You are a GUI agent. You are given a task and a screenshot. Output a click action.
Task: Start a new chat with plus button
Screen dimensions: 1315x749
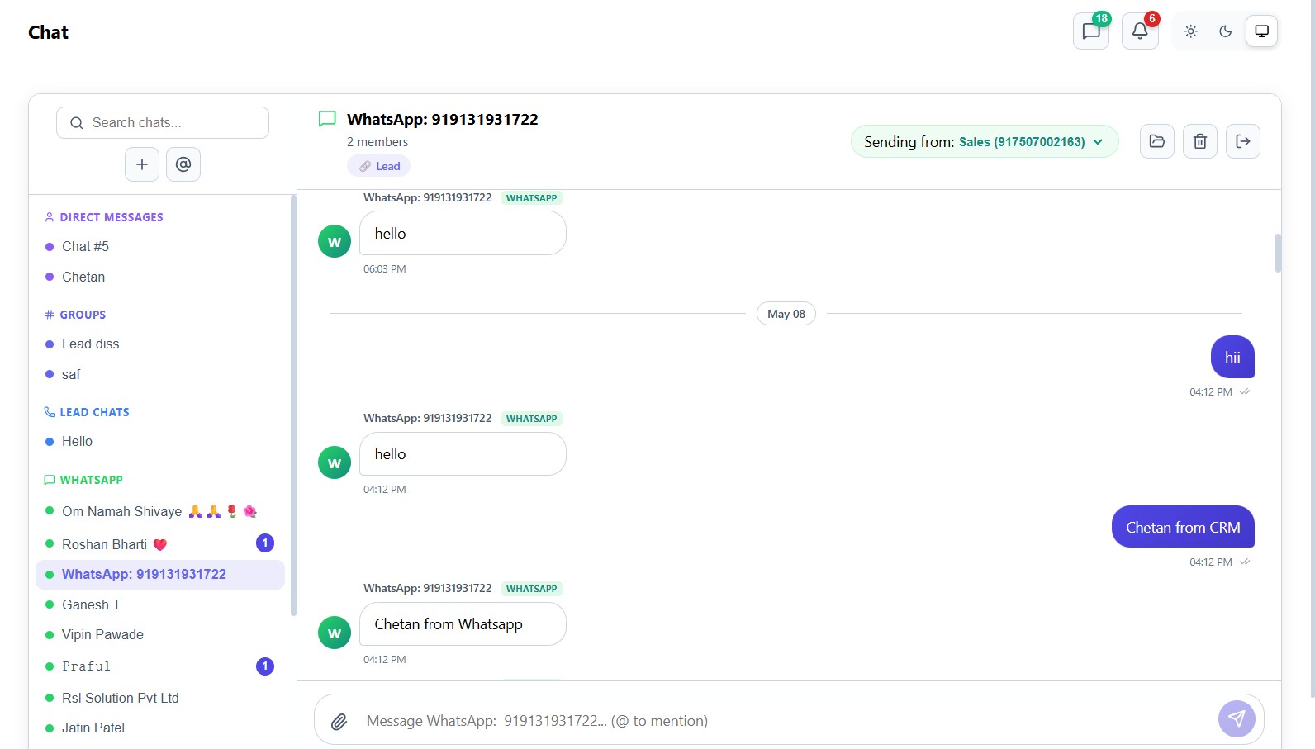click(x=142, y=164)
